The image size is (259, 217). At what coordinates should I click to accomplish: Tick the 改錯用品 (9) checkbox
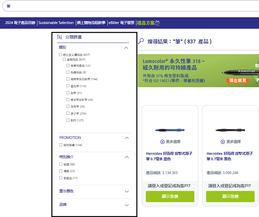pos(68,72)
